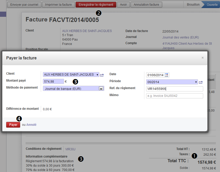Expand the Client dropdown AUX HERBES
Image resolution: width=220 pixels, height=172 pixels.
pos(71,74)
